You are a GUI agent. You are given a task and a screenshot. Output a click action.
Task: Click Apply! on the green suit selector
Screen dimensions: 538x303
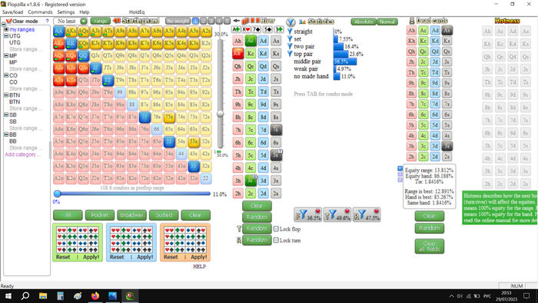pos(91,257)
